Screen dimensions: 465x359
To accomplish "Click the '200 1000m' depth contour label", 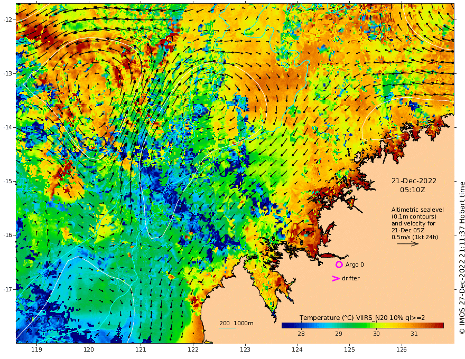I will [x=236, y=323].
